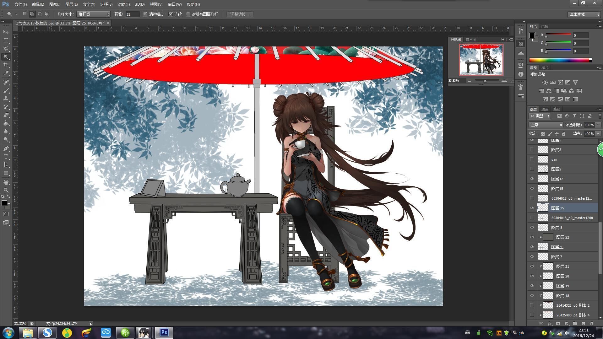The image size is (603, 339).
Task: Select the Crop tool
Action: pos(6,65)
